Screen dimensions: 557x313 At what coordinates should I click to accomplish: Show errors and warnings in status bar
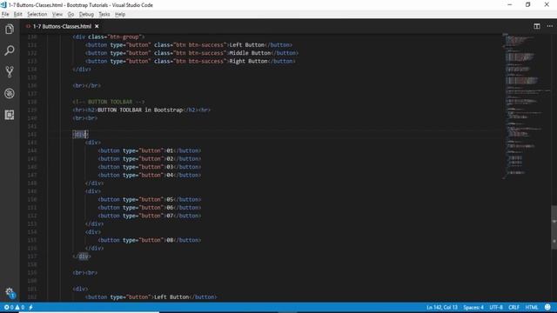[14, 307]
